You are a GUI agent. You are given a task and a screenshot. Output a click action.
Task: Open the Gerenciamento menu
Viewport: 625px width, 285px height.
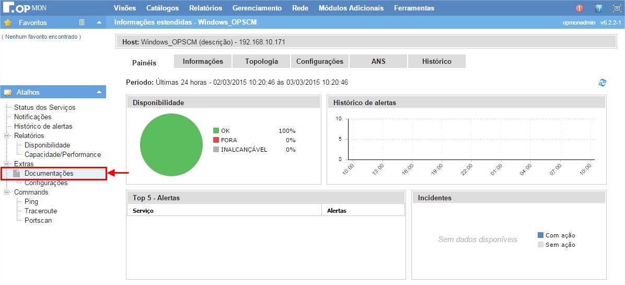257,8
